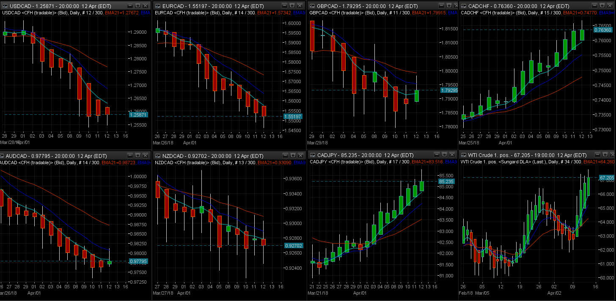Select the CADJPY 85.235 price marker

(446, 182)
